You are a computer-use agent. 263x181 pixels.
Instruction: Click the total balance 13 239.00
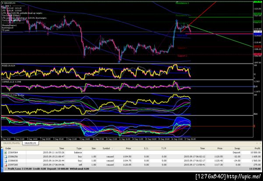click(x=255, y=169)
